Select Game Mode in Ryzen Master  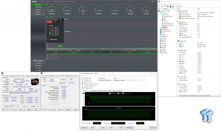(x=38, y=9)
